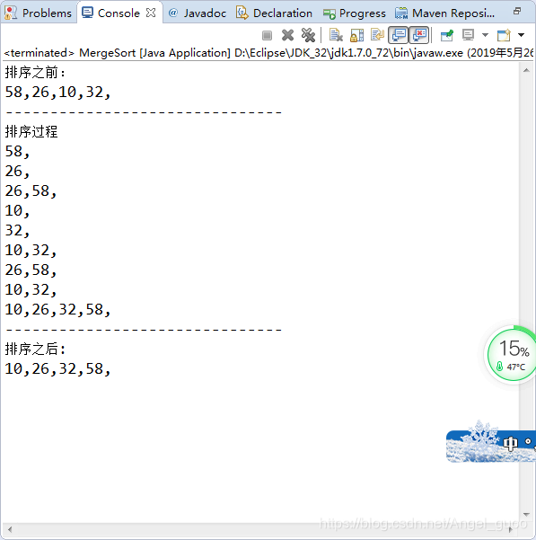The height and width of the screenshot is (540, 536).
Task: Click the 58,26,10,32, output line
Action: (x=57, y=93)
